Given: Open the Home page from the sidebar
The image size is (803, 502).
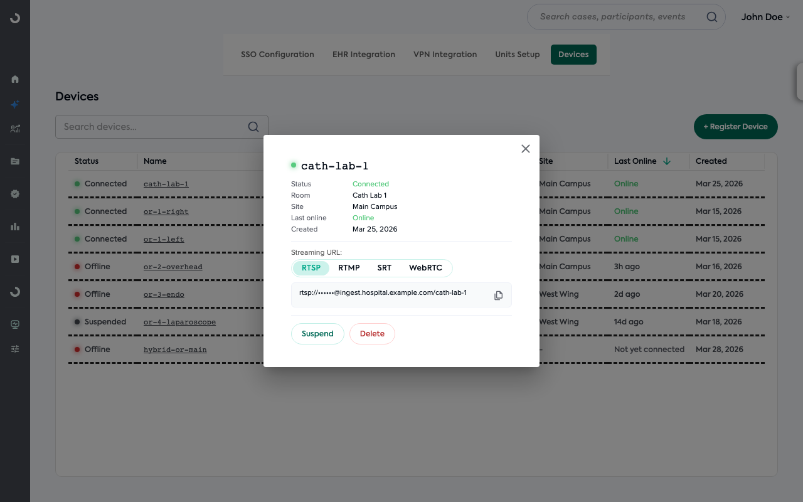Looking at the screenshot, I should [14, 79].
